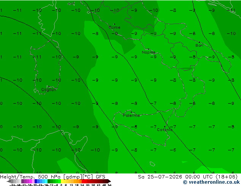Image resolution: width=241 pixels, height=186 pixels.
Task: Select the Naples city label
Action: pos(149,52)
